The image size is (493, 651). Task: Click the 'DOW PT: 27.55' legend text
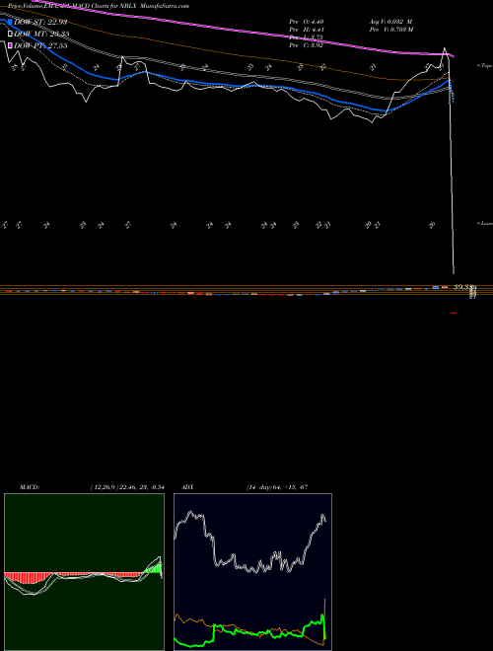click(x=40, y=45)
